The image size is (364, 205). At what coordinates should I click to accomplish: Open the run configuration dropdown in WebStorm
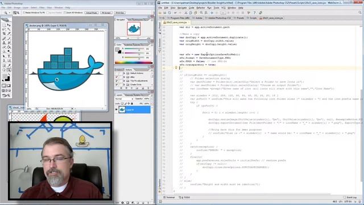click(x=223, y=13)
